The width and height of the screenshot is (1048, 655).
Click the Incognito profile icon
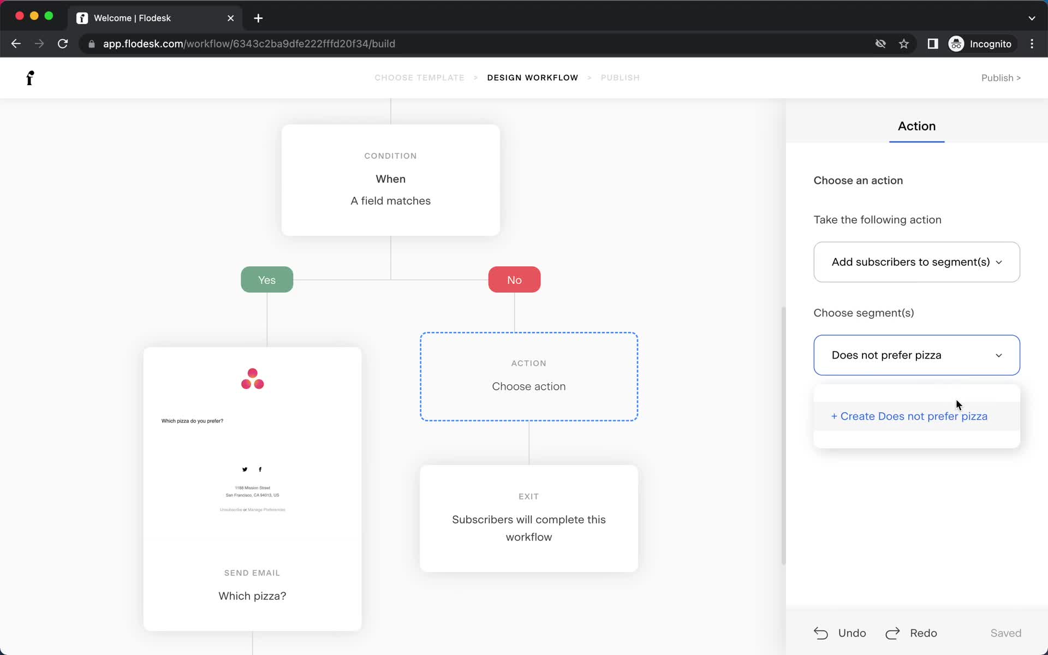click(x=956, y=43)
